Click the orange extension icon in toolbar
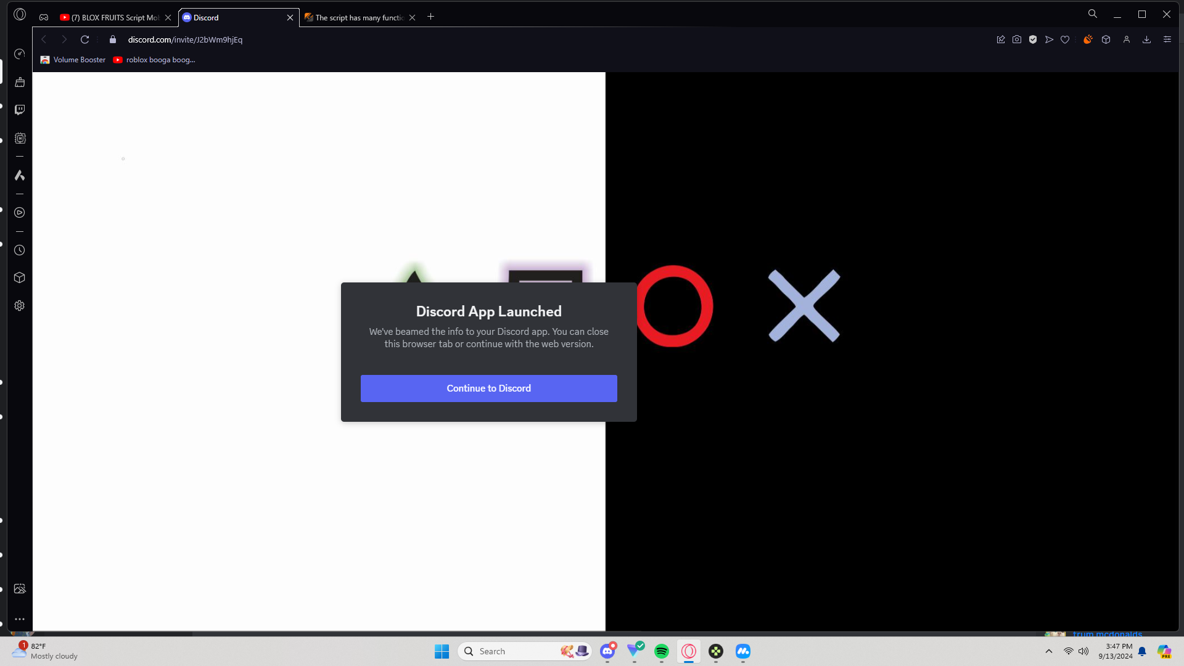This screenshot has height=666, width=1184. [1088, 39]
